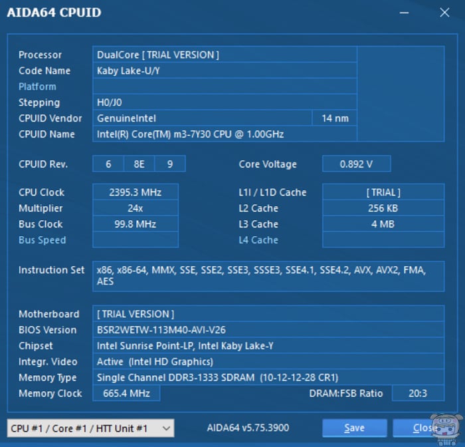Click the Chipset value Intel Sunrise Point-LP

[268, 345]
